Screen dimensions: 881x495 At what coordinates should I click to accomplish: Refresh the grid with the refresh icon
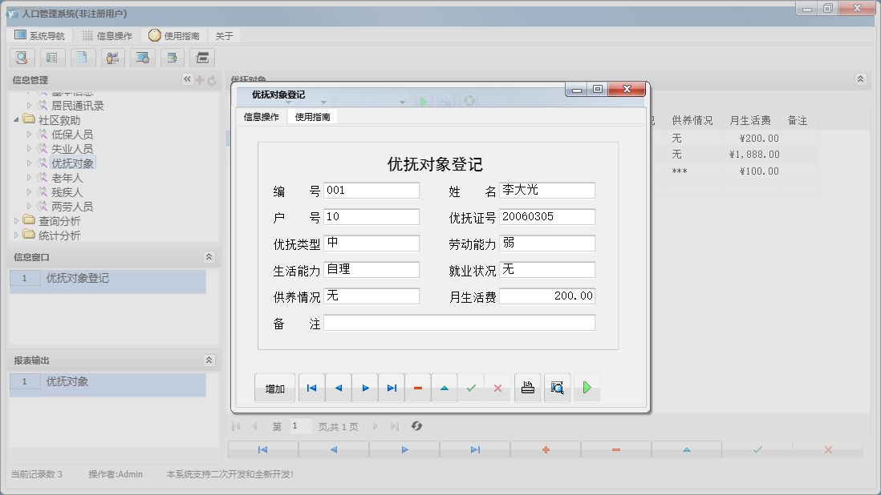(416, 425)
